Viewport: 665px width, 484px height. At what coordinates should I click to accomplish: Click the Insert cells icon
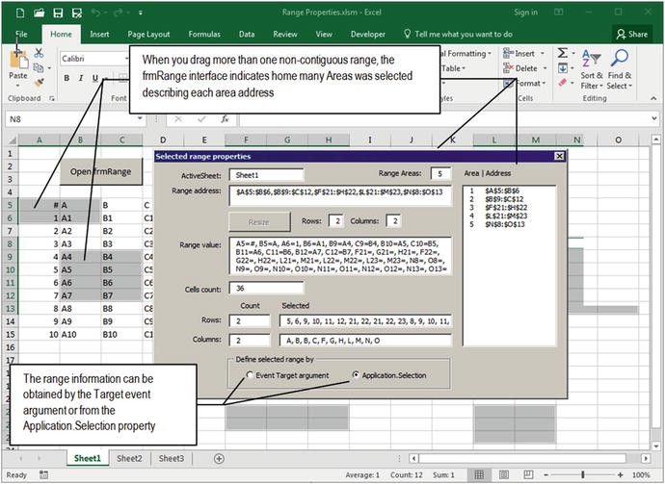pyautogui.click(x=508, y=53)
